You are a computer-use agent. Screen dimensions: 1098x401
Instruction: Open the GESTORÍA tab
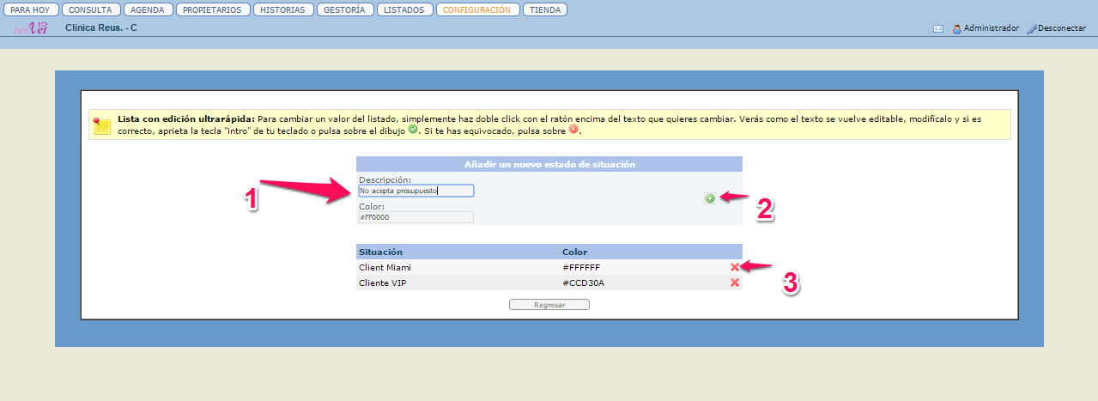coord(345,10)
